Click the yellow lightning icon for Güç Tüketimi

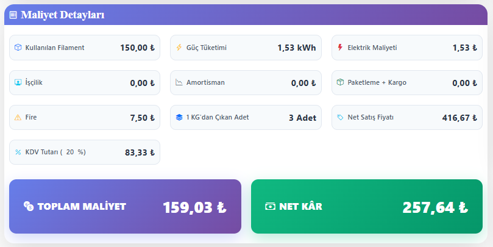pos(179,48)
